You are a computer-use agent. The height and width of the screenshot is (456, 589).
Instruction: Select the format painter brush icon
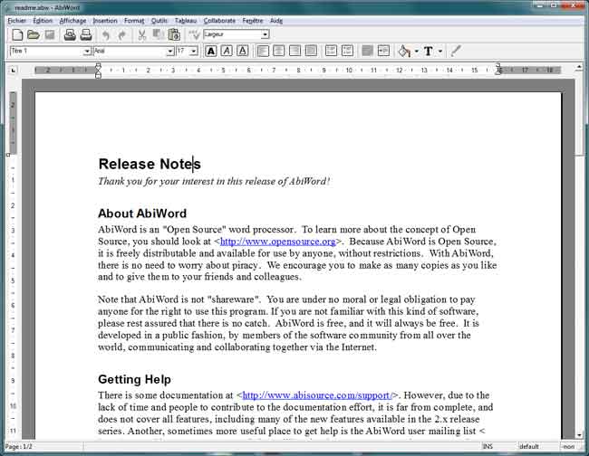(x=456, y=51)
